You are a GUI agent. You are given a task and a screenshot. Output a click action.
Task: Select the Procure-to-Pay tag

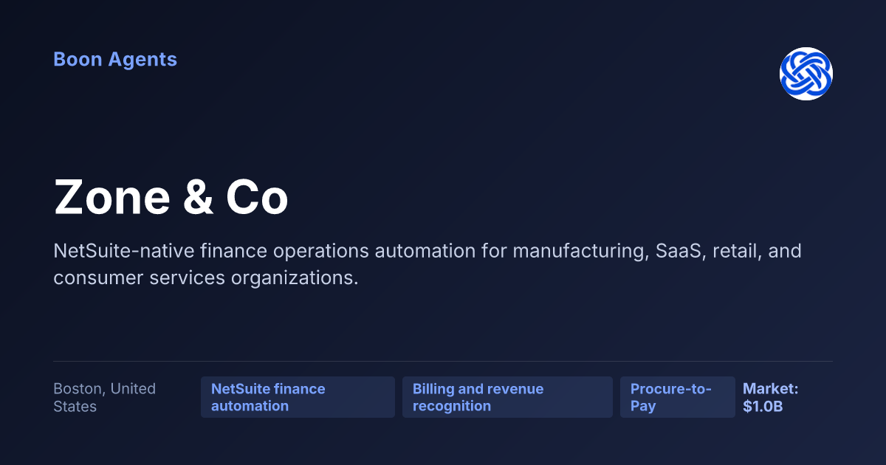click(x=678, y=397)
